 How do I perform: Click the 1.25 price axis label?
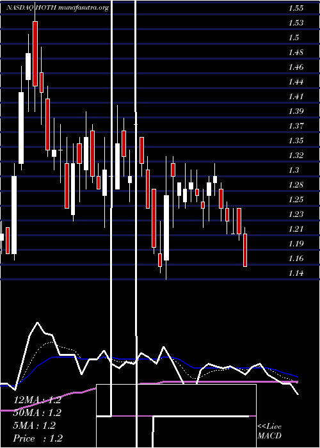(x=296, y=200)
